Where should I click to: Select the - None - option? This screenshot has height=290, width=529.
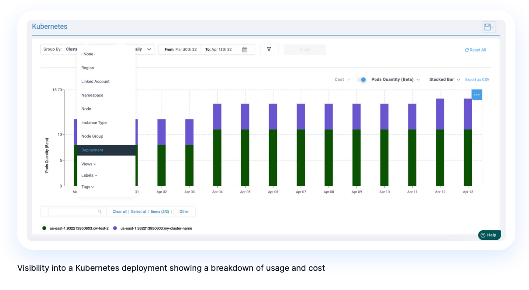106,54
